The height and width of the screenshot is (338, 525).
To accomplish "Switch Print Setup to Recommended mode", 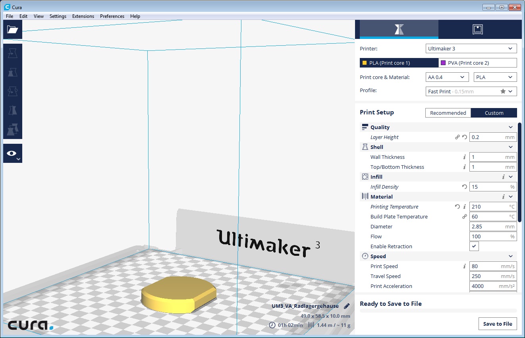I will (x=448, y=113).
